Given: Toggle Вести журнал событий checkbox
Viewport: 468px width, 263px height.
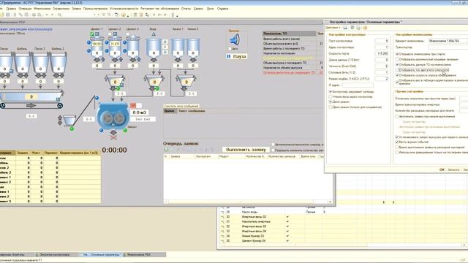Looking at the screenshot, I should [397, 142].
